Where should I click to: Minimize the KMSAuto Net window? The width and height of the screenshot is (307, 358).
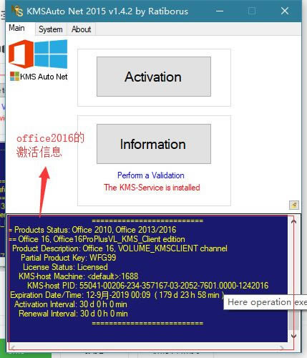click(220, 11)
